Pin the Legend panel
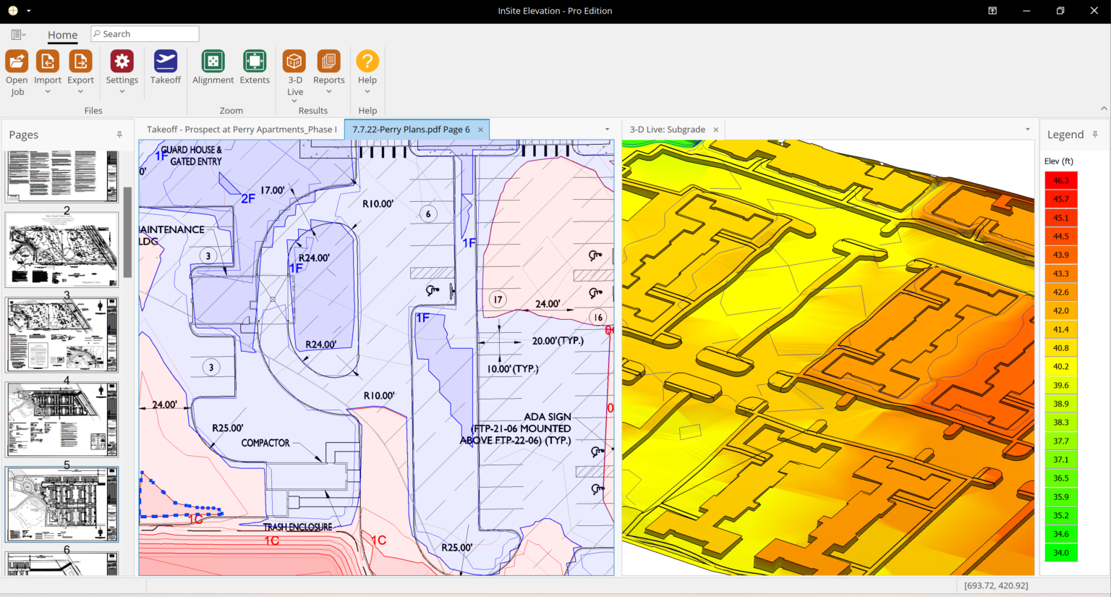Viewport: 1111px width, 597px height. [1095, 135]
